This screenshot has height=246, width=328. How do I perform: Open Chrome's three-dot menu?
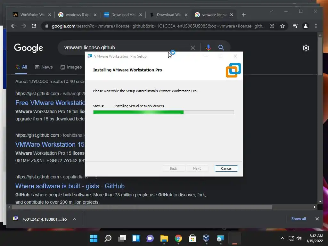pos(316,26)
